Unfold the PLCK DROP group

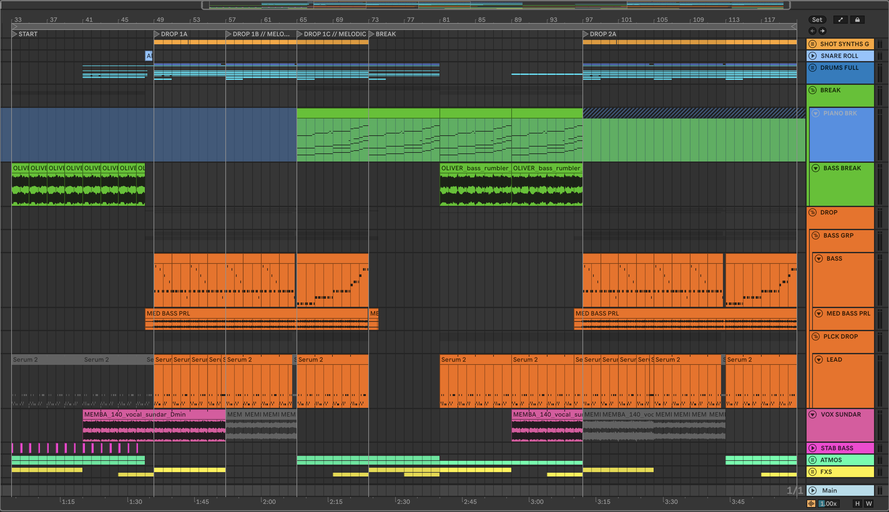[816, 336]
